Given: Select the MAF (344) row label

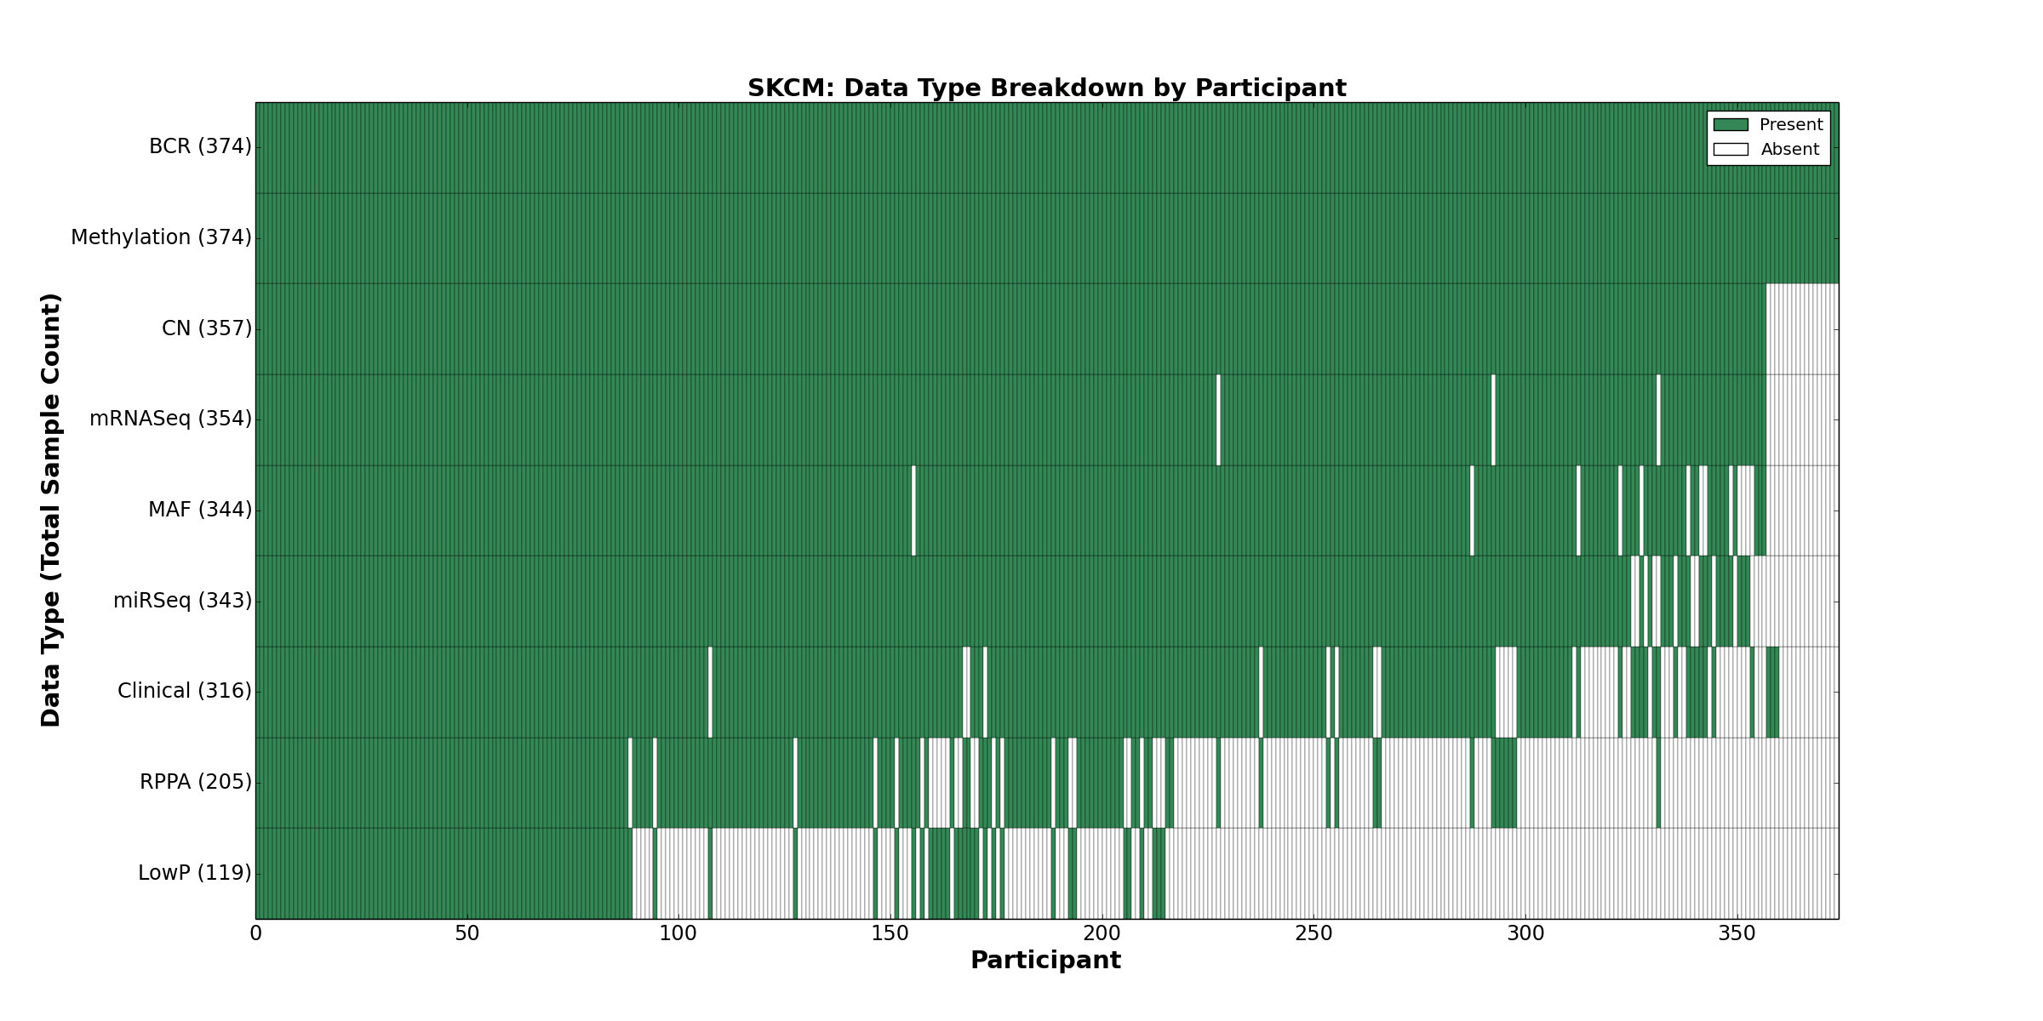Looking at the screenshot, I should (200, 510).
